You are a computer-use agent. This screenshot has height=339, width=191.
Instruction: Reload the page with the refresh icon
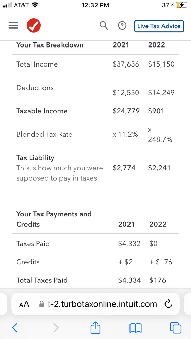pyautogui.click(x=168, y=304)
